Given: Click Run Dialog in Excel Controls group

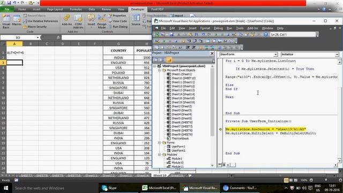Looking at the screenshot, I should point(118,27).
